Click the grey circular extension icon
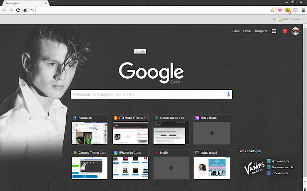 click(295, 10)
